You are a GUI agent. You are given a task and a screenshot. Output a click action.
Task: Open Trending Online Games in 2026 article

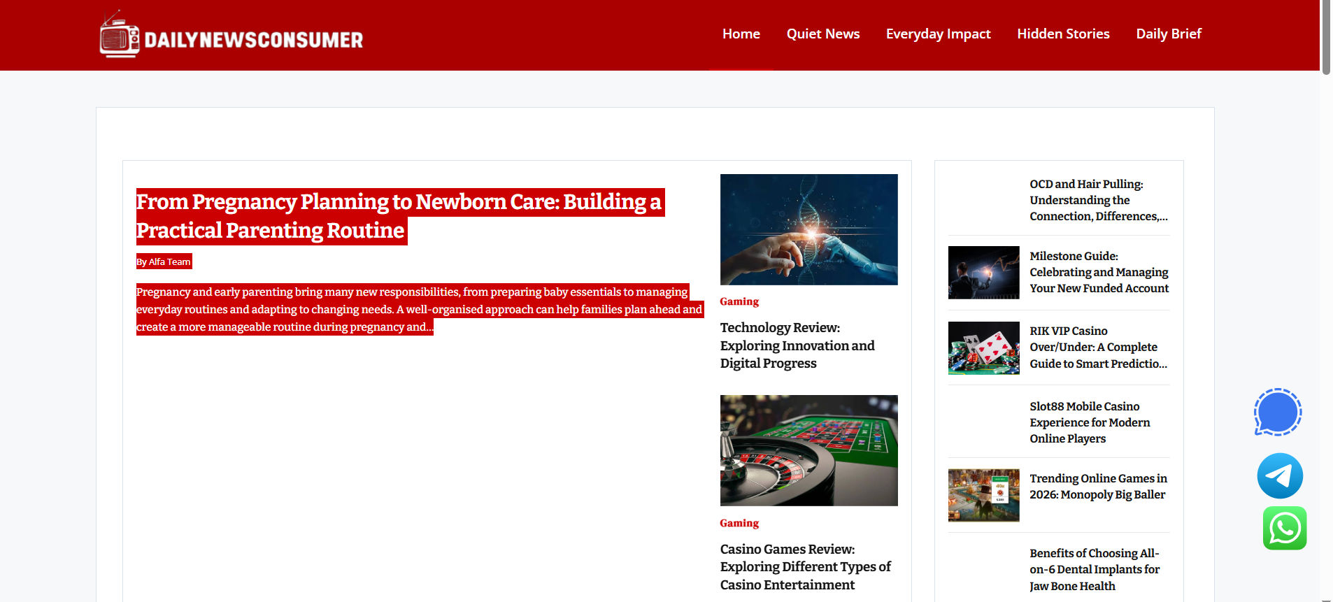pos(1098,487)
